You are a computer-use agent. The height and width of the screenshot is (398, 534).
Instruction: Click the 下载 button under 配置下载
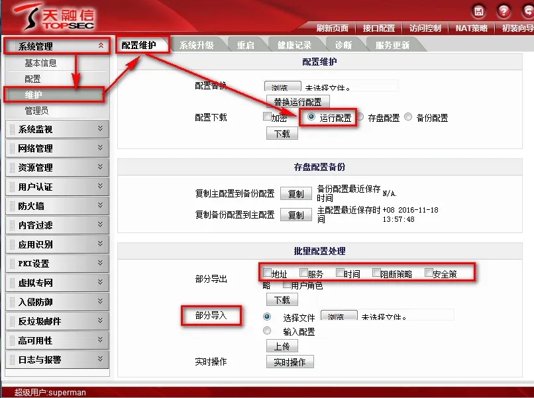pos(282,134)
